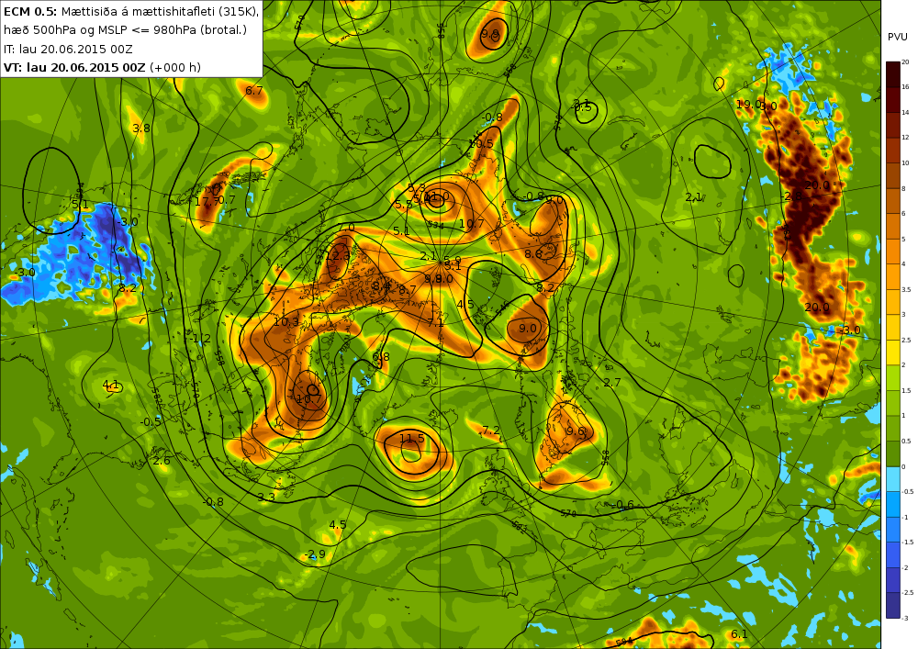
Task: Click the map value label "8.6"
Action: [533, 254]
